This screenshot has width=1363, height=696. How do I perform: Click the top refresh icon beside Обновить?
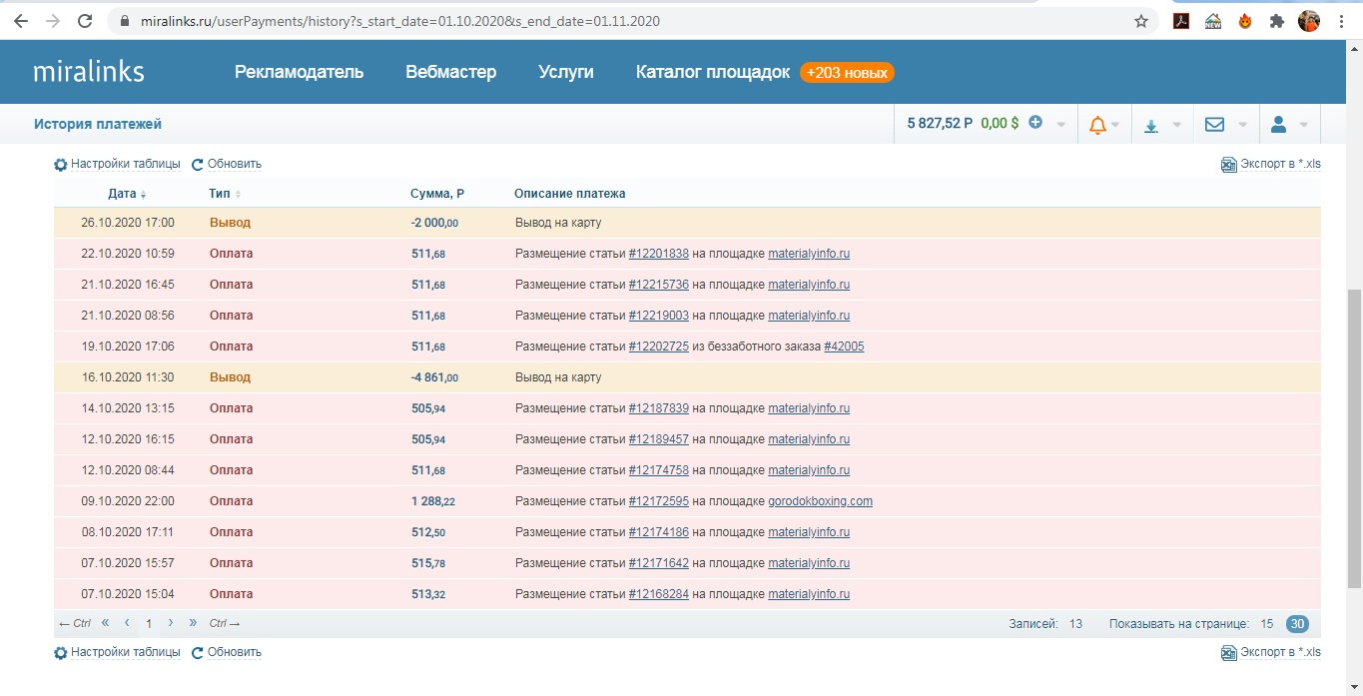[x=198, y=165]
